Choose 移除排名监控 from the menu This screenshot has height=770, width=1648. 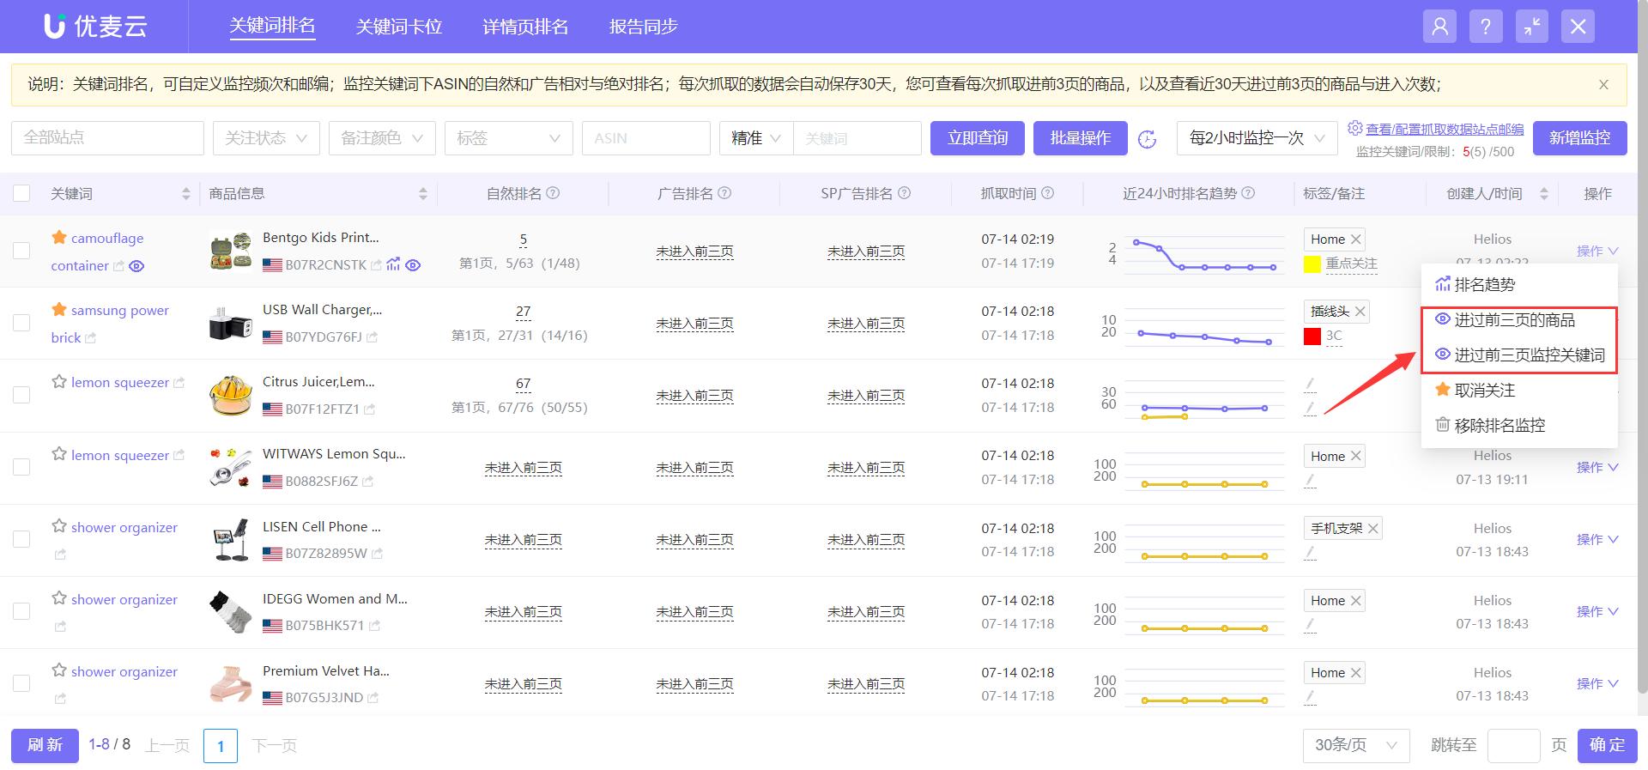tap(1519, 425)
